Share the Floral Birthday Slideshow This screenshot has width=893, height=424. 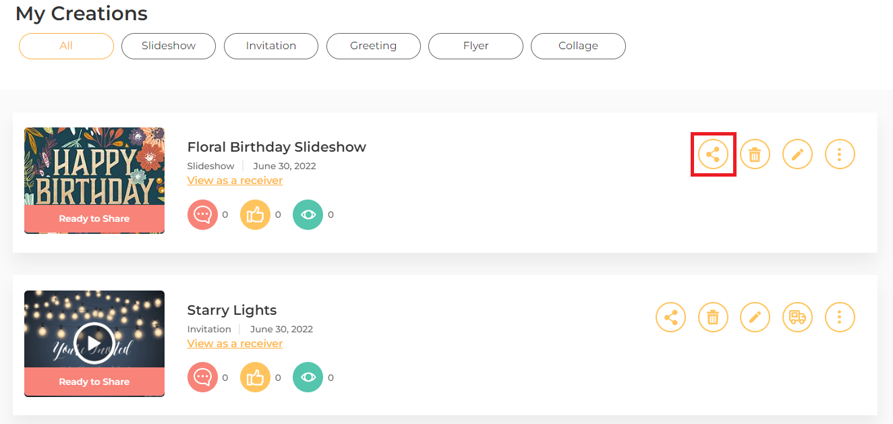click(713, 154)
